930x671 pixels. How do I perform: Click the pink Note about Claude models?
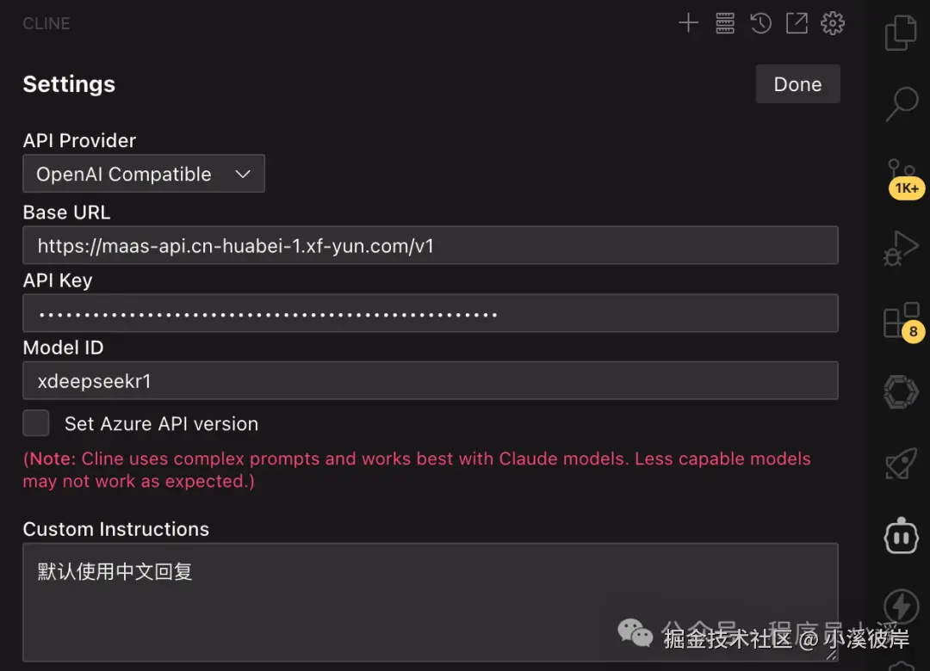coord(417,470)
